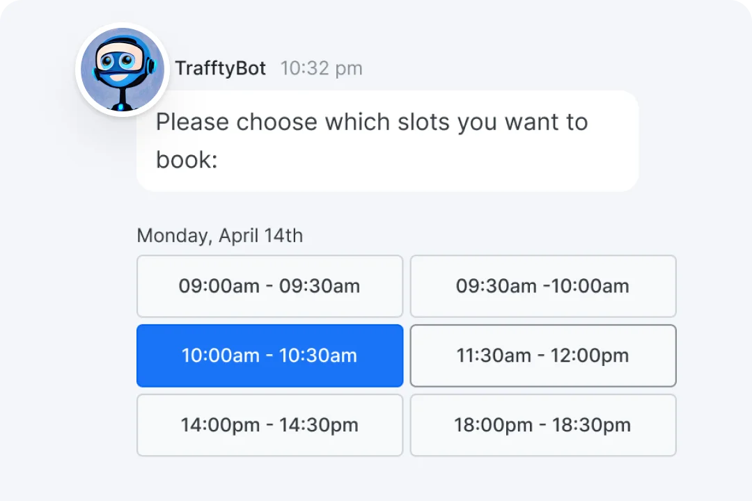The height and width of the screenshot is (501, 752).
Task: Select the 18:00pm - 18:30pm slot
Action: click(542, 425)
